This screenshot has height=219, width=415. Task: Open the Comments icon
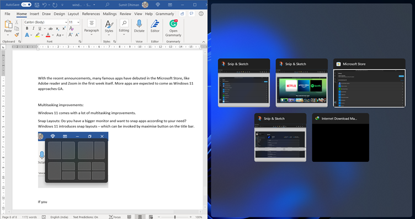(191, 13)
